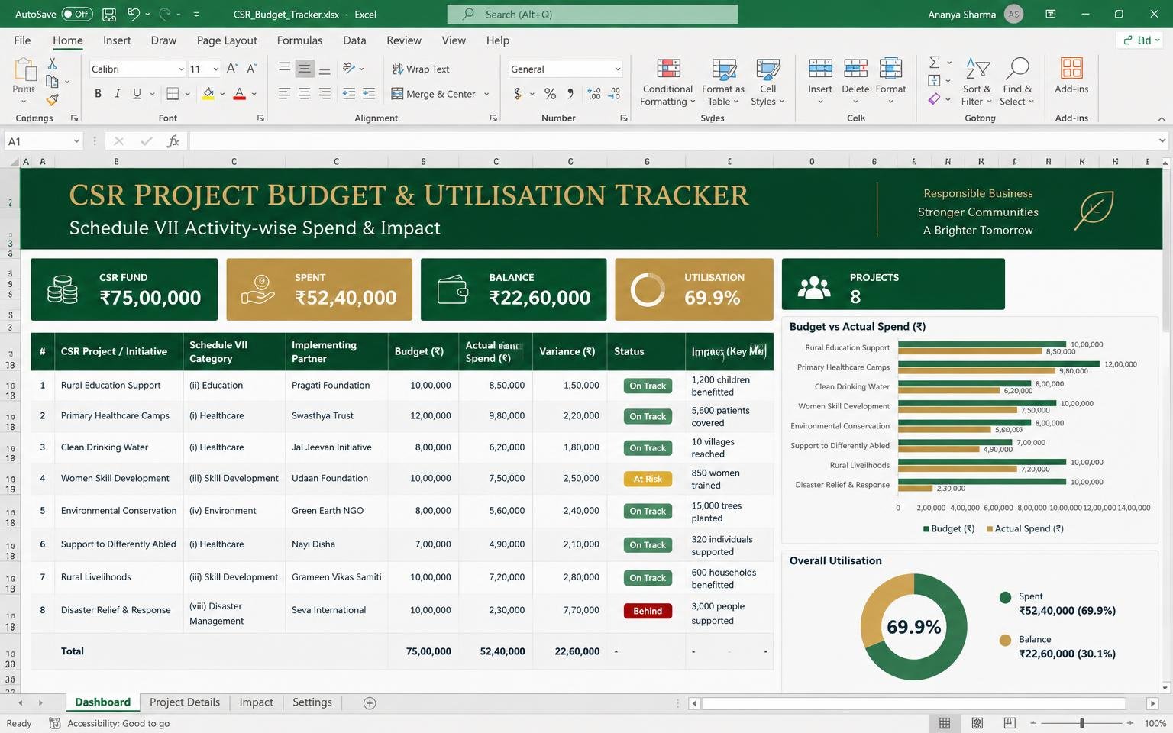Click Merge & Center button
Viewport: 1173px width, 733px height.
[433, 94]
